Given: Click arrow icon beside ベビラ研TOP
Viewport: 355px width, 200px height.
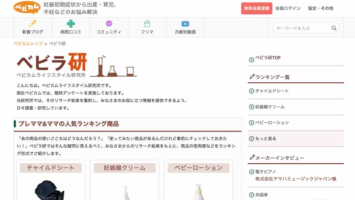Looking at the screenshot, I should point(252,60).
